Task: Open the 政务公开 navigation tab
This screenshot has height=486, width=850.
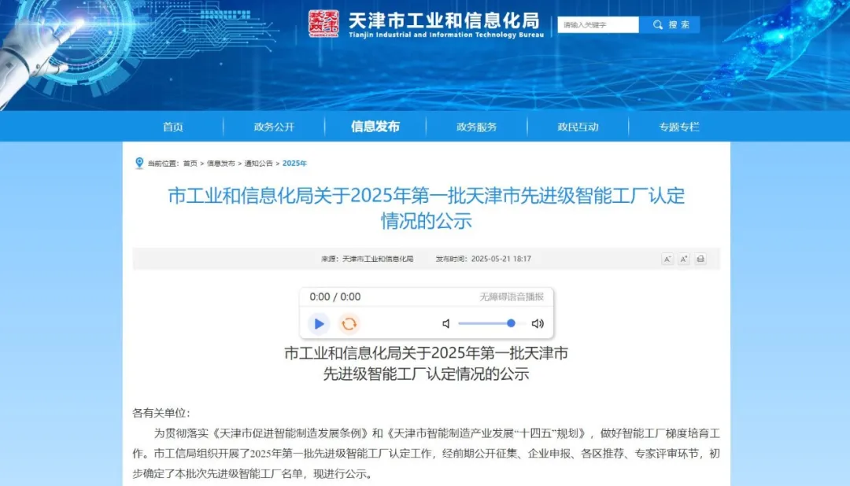Action: pyautogui.click(x=274, y=127)
